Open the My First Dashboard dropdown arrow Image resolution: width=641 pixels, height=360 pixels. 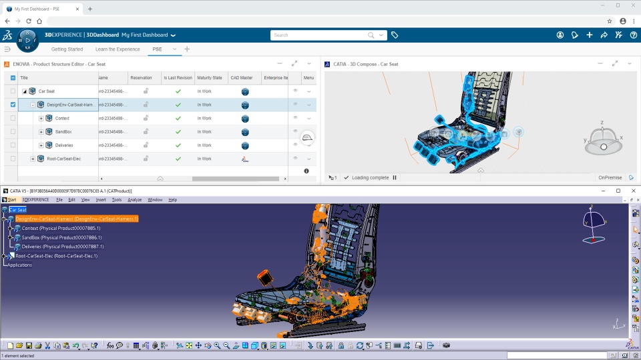point(173,35)
